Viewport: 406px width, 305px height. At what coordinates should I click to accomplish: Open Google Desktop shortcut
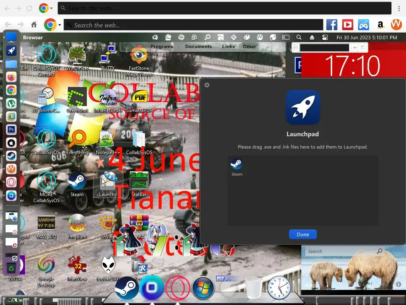point(46,271)
